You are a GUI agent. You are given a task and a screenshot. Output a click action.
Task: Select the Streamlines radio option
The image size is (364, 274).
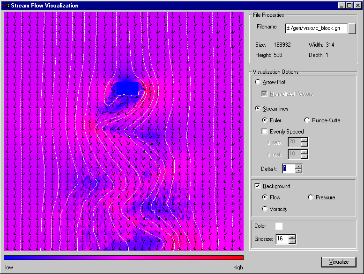258,109
